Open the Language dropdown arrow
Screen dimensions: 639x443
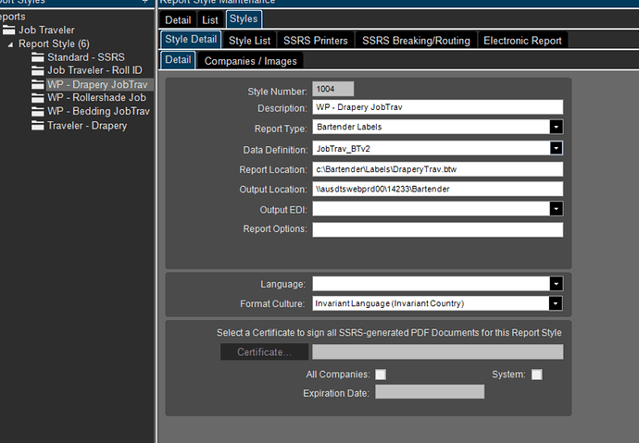click(x=556, y=284)
